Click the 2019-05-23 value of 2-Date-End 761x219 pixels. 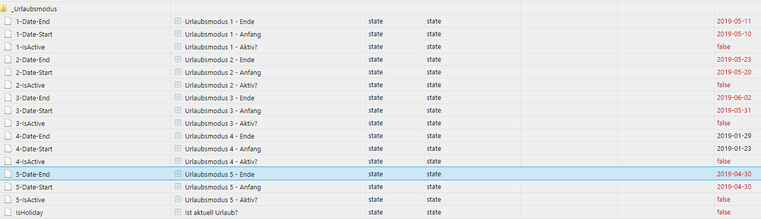734,60
